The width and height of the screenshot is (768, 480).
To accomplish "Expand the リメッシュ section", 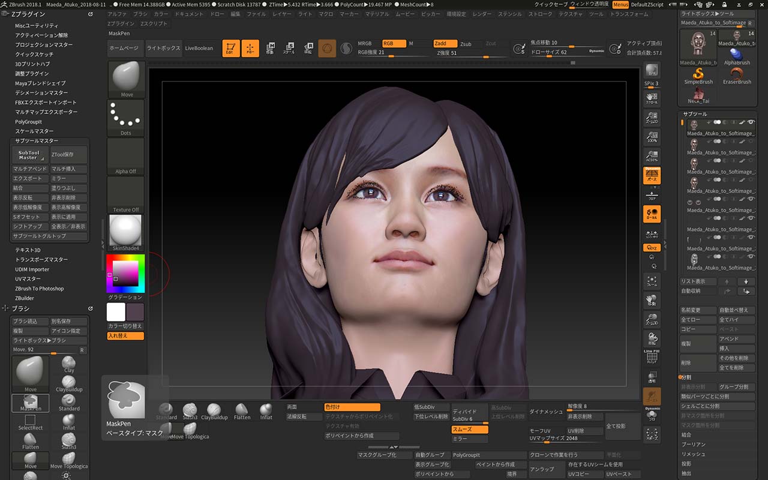I will 694,454.
